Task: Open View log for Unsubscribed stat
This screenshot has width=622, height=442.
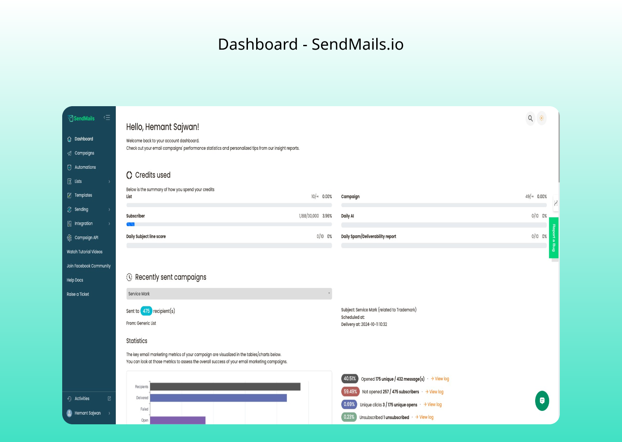Action: 425,417
